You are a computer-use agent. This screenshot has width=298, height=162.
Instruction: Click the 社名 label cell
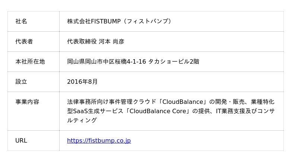pyautogui.click(x=21, y=22)
